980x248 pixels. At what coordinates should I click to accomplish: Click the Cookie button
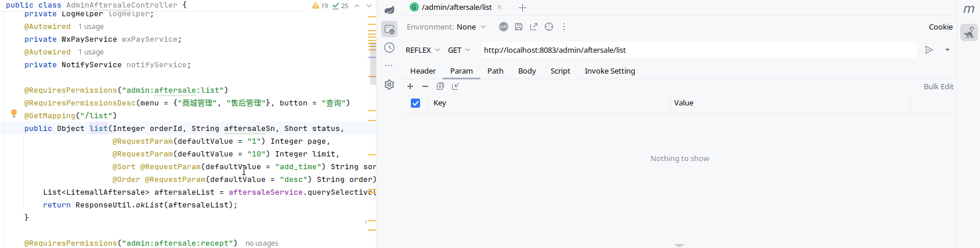tap(941, 27)
